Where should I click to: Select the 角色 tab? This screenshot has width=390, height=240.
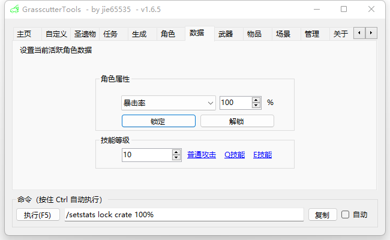click(168, 34)
